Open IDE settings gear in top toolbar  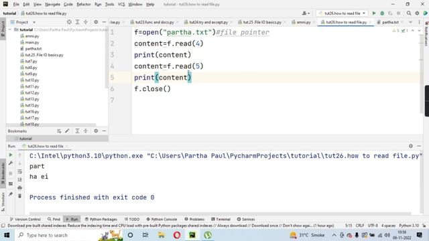click(x=417, y=13)
